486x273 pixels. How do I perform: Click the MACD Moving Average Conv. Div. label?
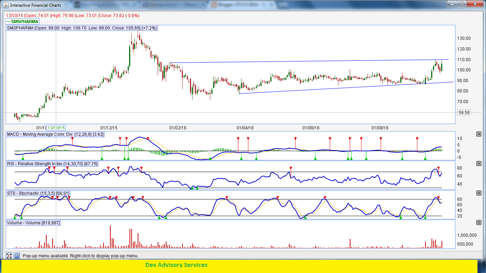point(55,134)
